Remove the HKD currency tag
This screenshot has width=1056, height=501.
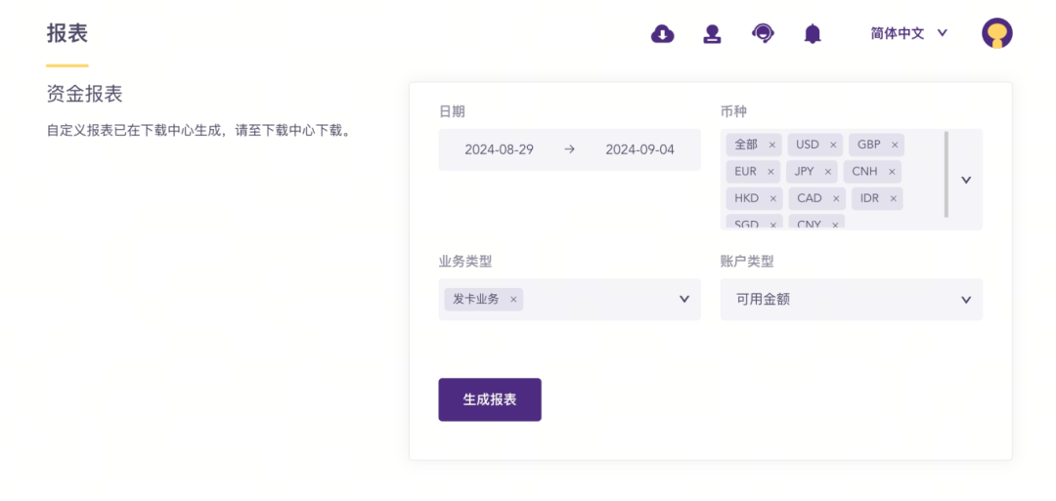point(773,198)
